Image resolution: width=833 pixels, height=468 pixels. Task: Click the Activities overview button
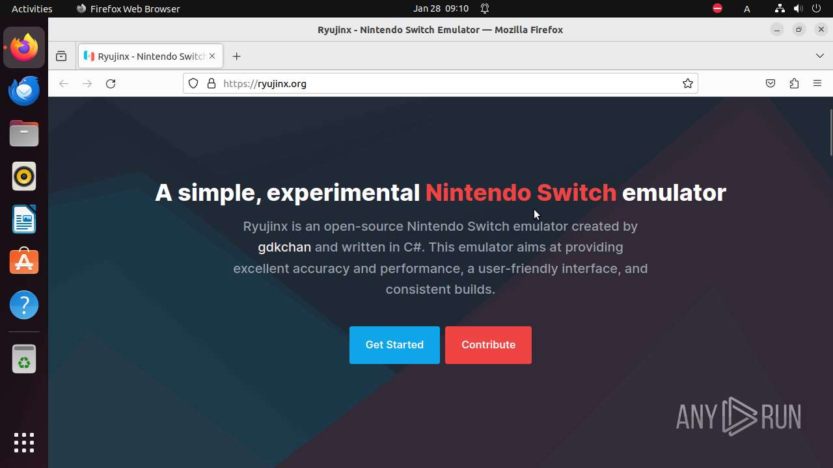[32, 8]
